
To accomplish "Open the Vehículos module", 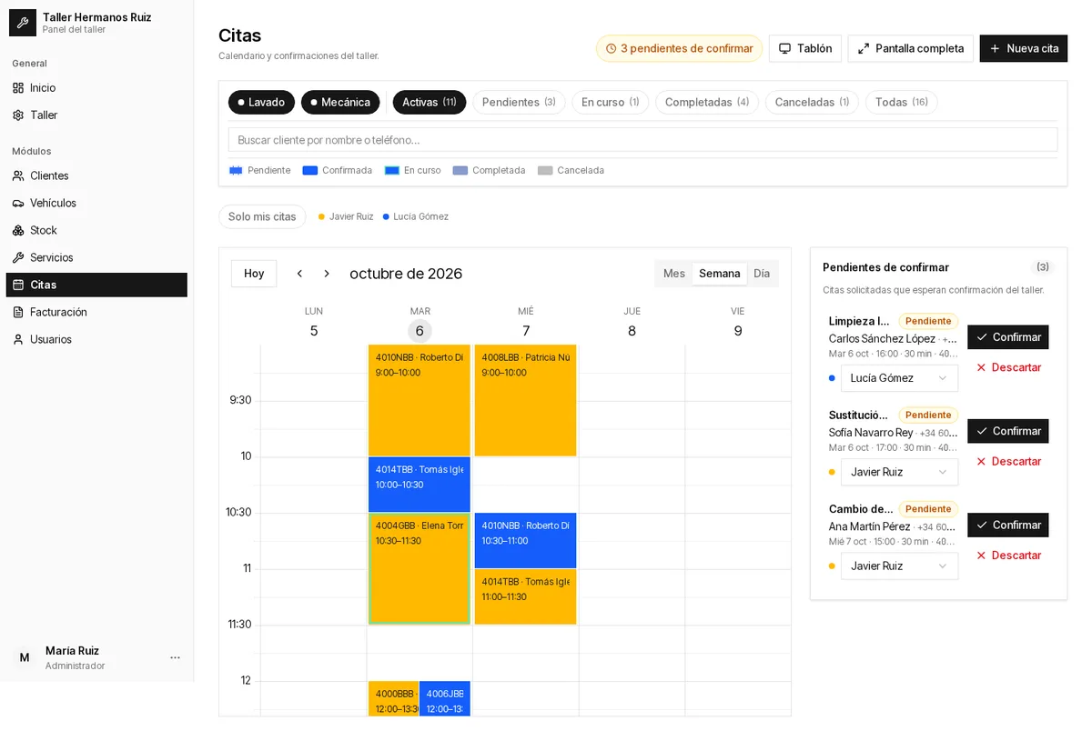I will click(x=96, y=203).
